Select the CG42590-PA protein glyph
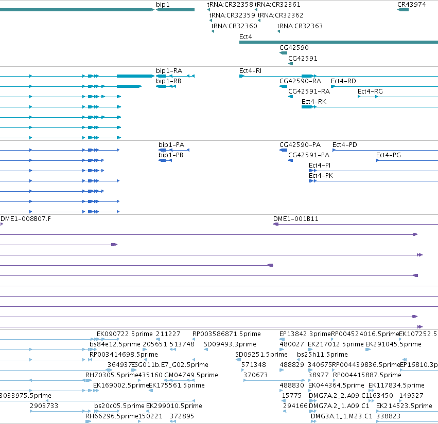 283,150
